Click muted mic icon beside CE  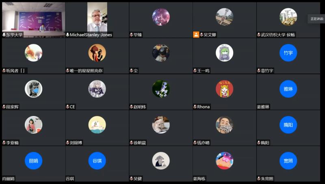coord(67,107)
